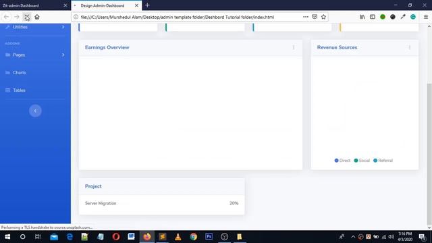Click the Project card heading
Image resolution: width=432 pixels, height=243 pixels.
point(93,186)
